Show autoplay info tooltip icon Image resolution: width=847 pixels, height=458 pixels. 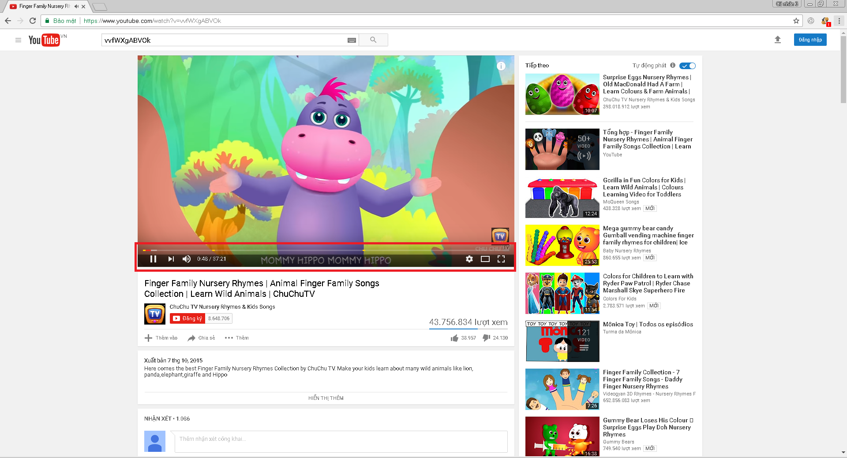[x=673, y=65]
